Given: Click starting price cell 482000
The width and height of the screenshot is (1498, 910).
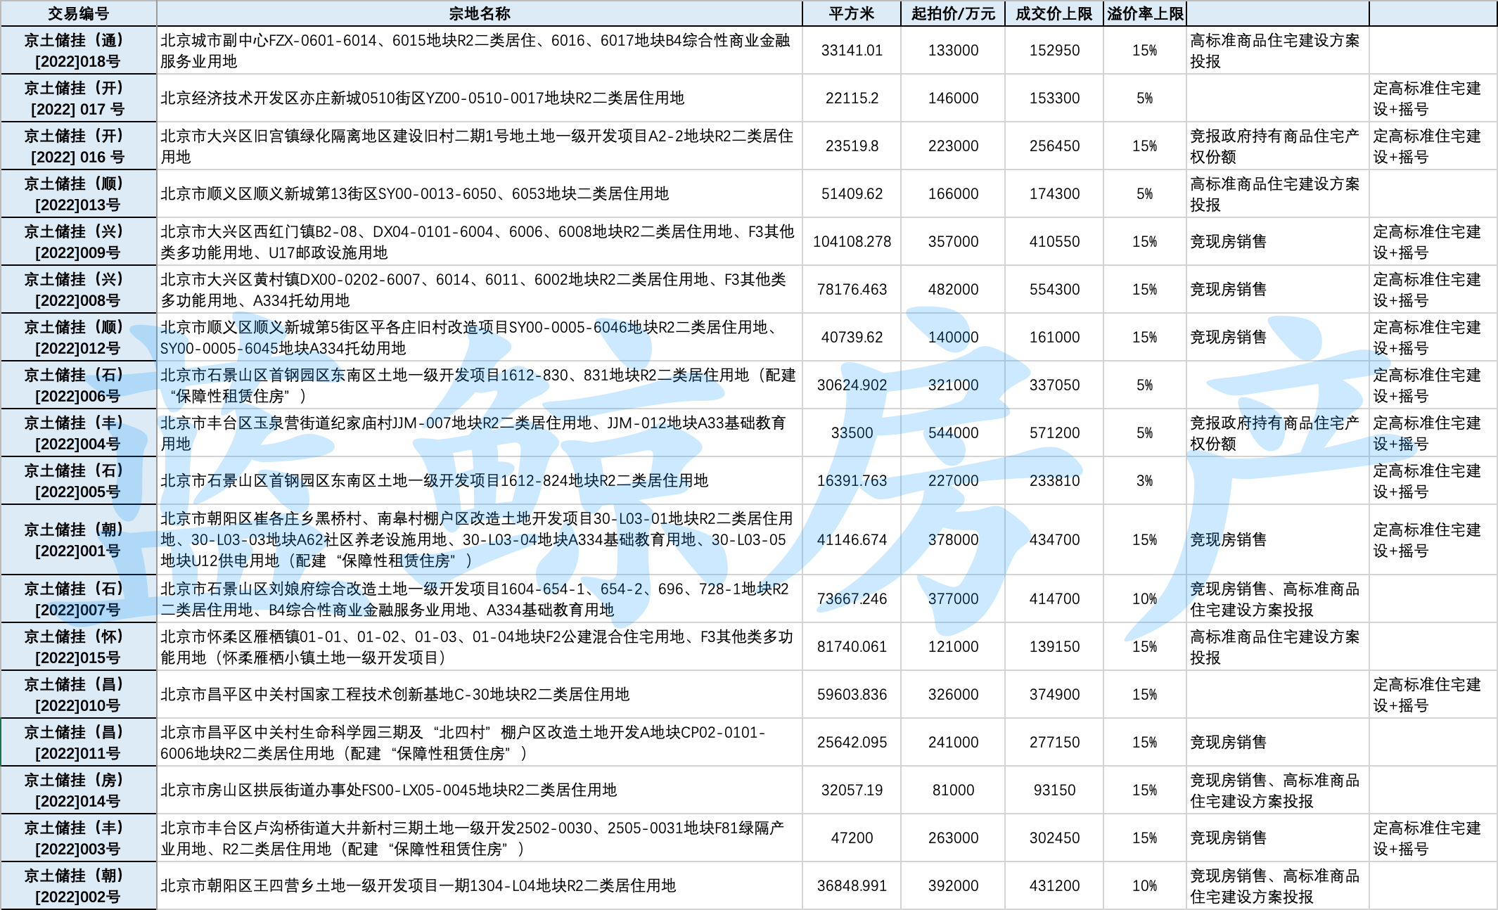Looking at the screenshot, I should pos(953,290).
